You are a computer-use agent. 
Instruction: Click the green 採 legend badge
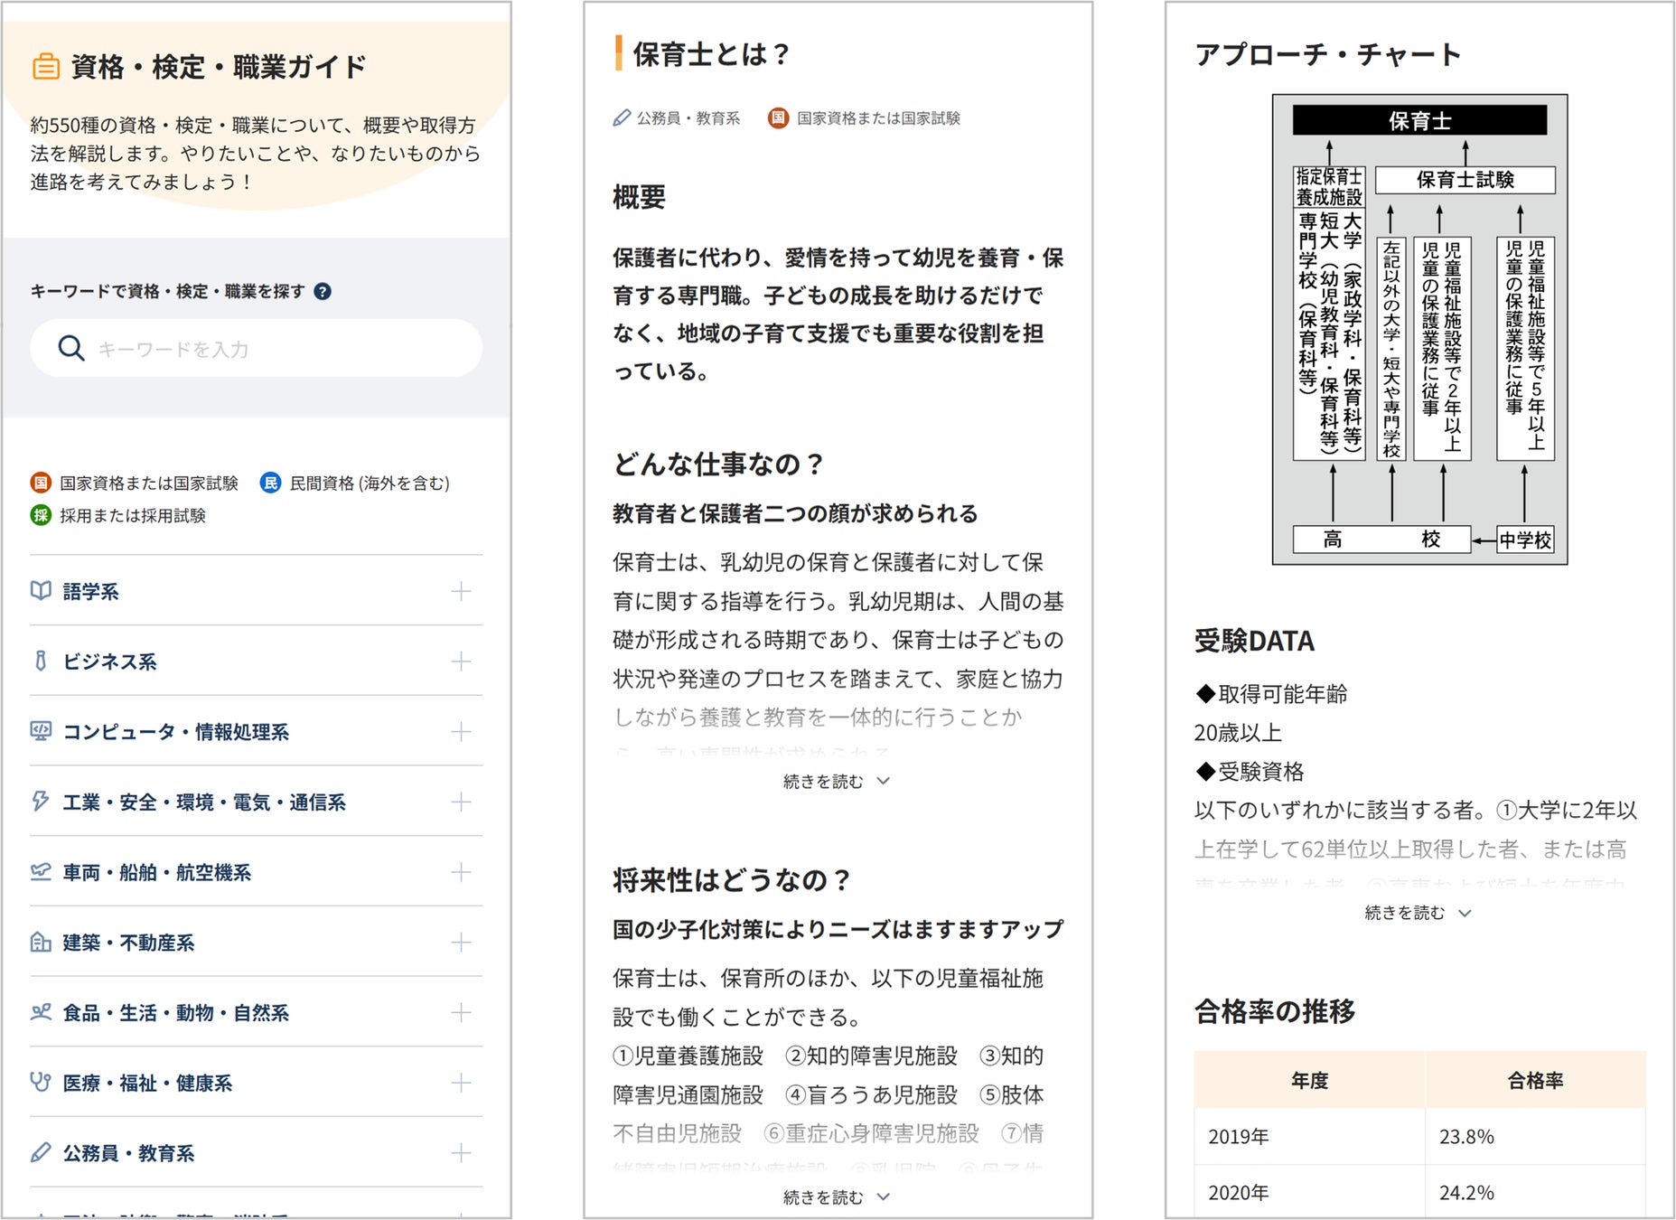41,515
